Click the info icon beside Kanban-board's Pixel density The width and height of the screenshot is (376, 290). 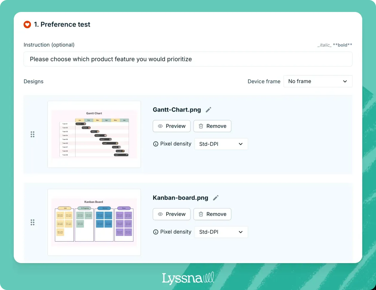(155, 232)
